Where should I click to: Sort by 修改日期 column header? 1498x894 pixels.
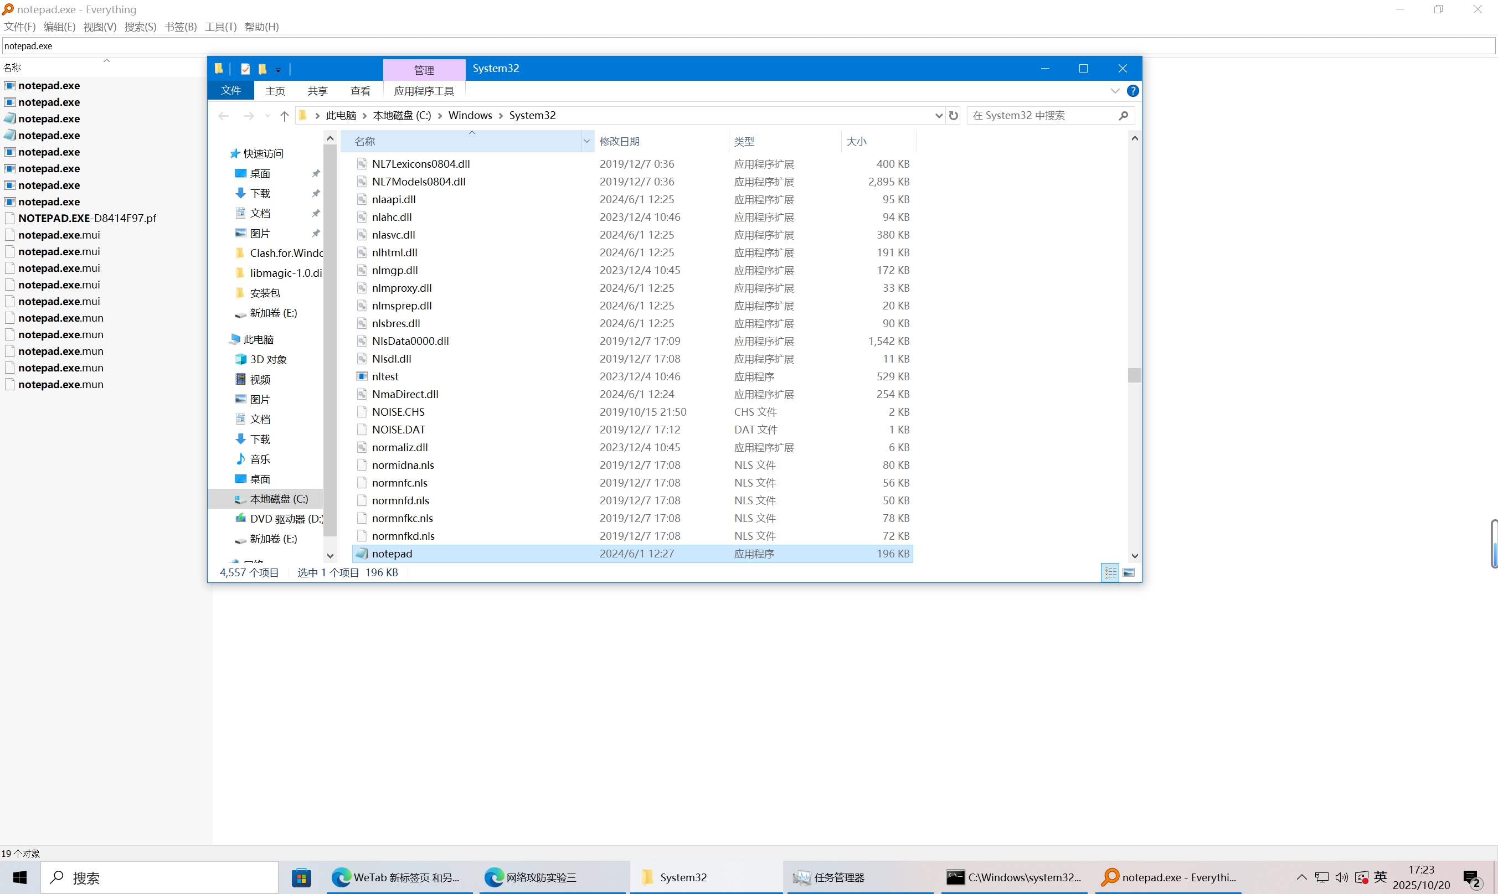(x=620, y=141)
